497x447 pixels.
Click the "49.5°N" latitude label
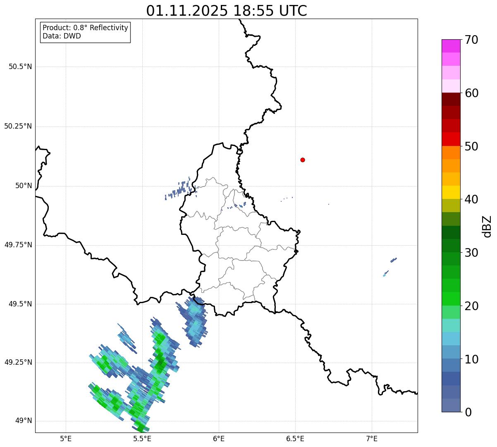click(x=20, y=304)
